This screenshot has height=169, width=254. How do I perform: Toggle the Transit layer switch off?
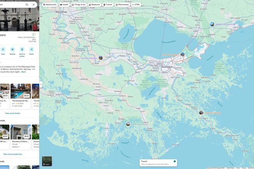point(174,161)
